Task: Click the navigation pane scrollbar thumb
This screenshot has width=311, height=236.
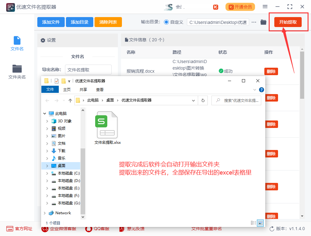Action: 83,181
